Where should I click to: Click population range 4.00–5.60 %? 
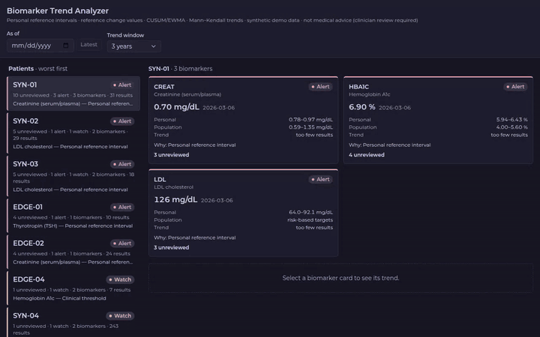pyautogui.click(x=511, y=127)
